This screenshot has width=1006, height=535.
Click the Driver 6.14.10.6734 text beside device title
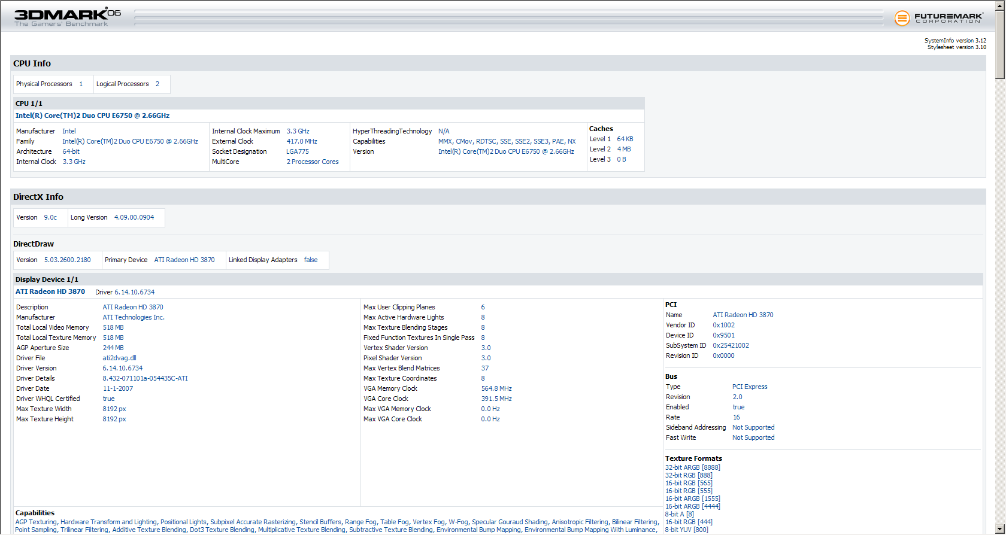[125, 292]
